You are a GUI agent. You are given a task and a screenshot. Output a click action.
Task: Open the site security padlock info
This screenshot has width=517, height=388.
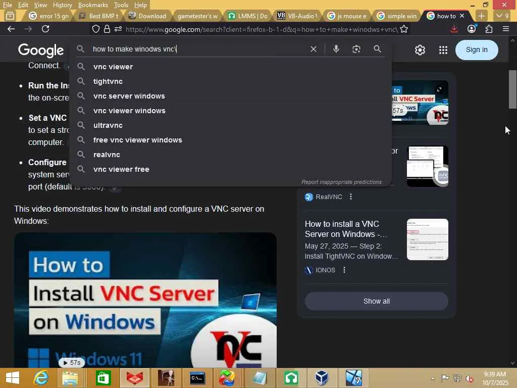(107, 29)
